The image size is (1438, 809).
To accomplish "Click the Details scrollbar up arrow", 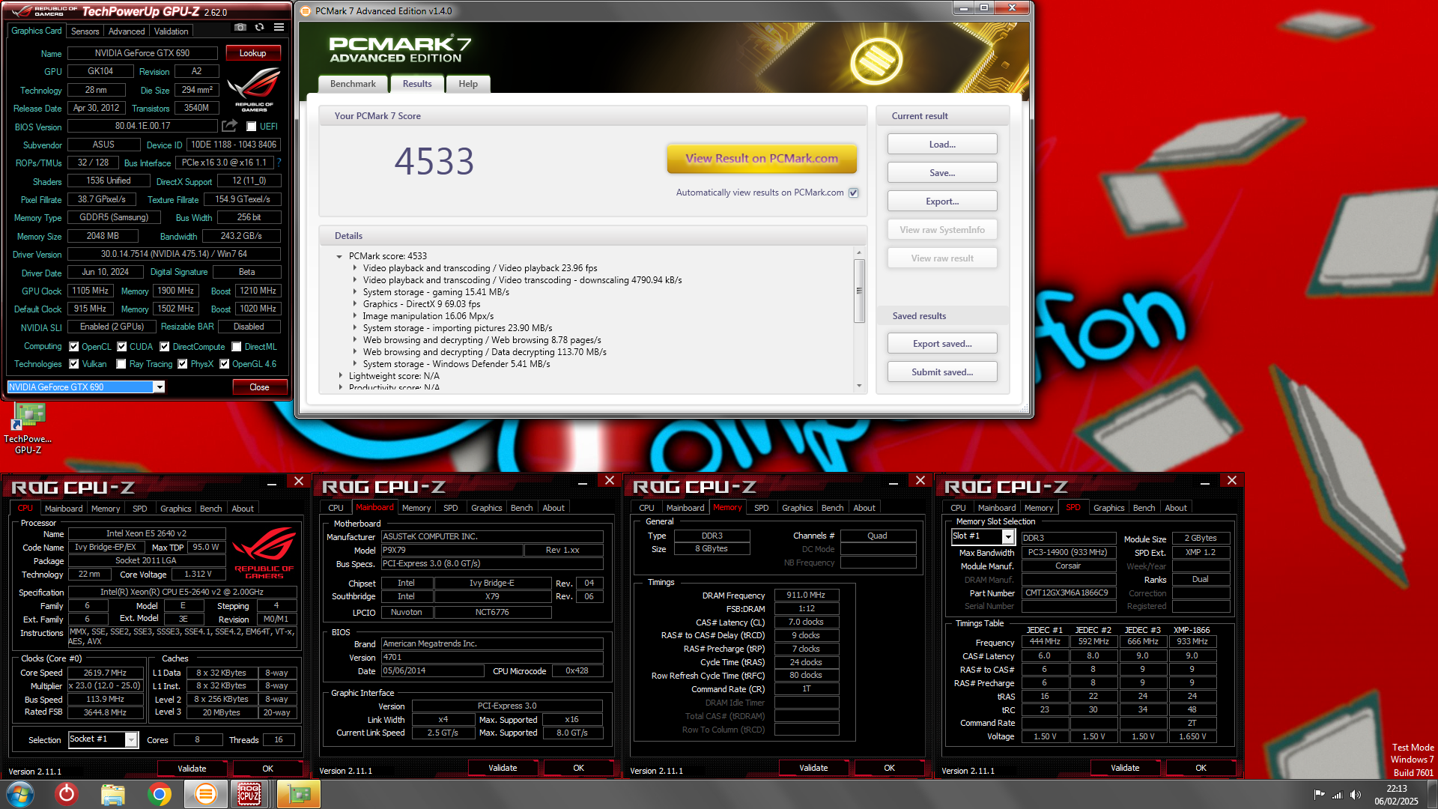I will pos(859,252).
